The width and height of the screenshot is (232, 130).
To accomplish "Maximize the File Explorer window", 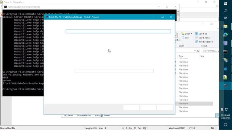I will [211, 24].
